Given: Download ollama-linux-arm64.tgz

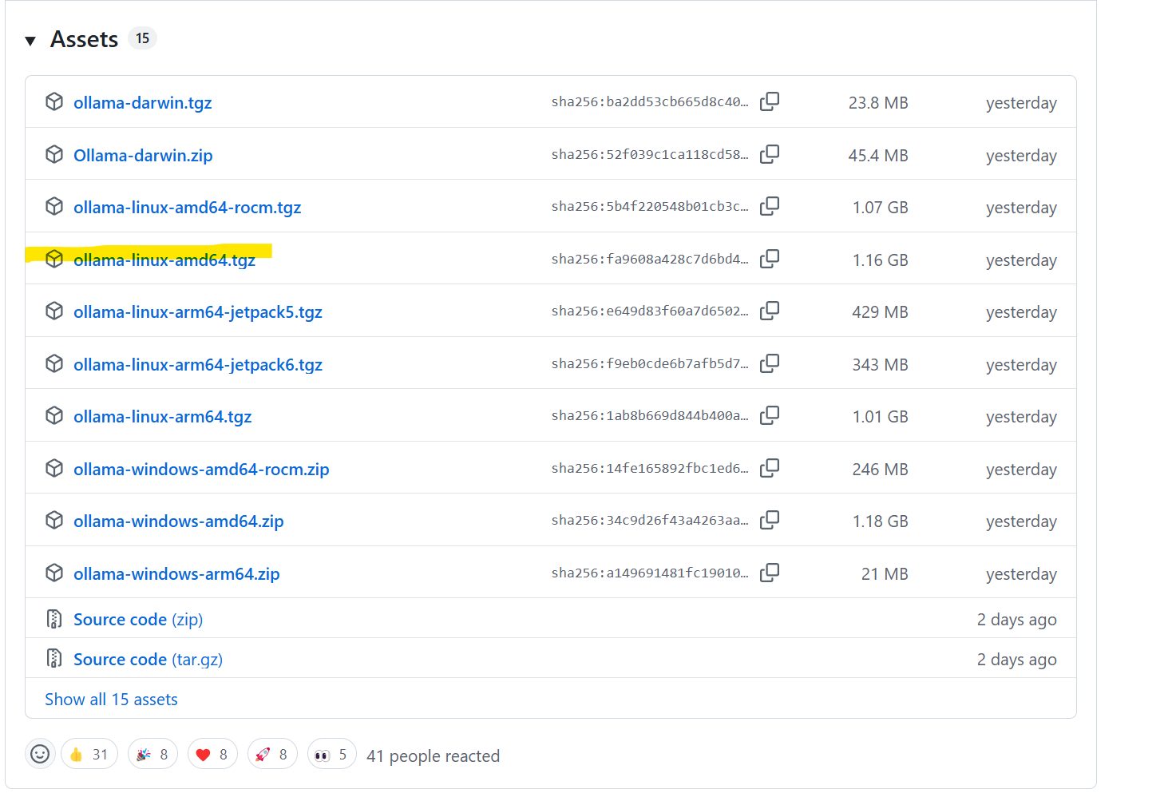Looking at the screenshot, I should (x=163, y=417).
